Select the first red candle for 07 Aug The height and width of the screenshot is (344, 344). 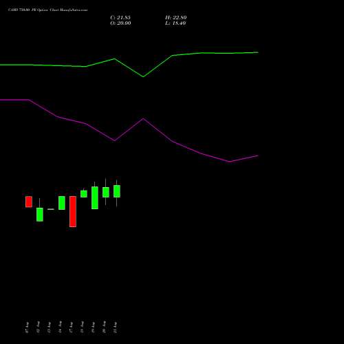29,202
